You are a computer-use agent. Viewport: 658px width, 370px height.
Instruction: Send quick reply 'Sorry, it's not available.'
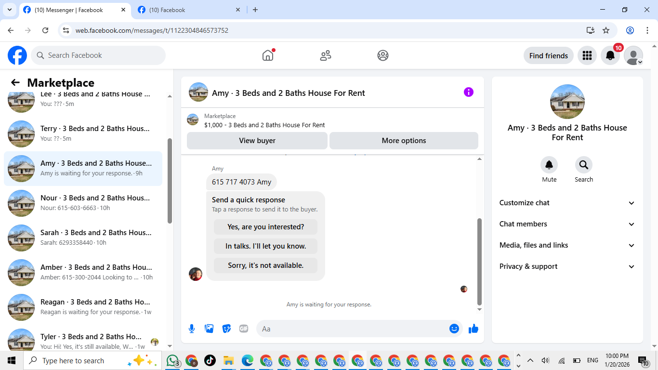click(x=265, y=265)
